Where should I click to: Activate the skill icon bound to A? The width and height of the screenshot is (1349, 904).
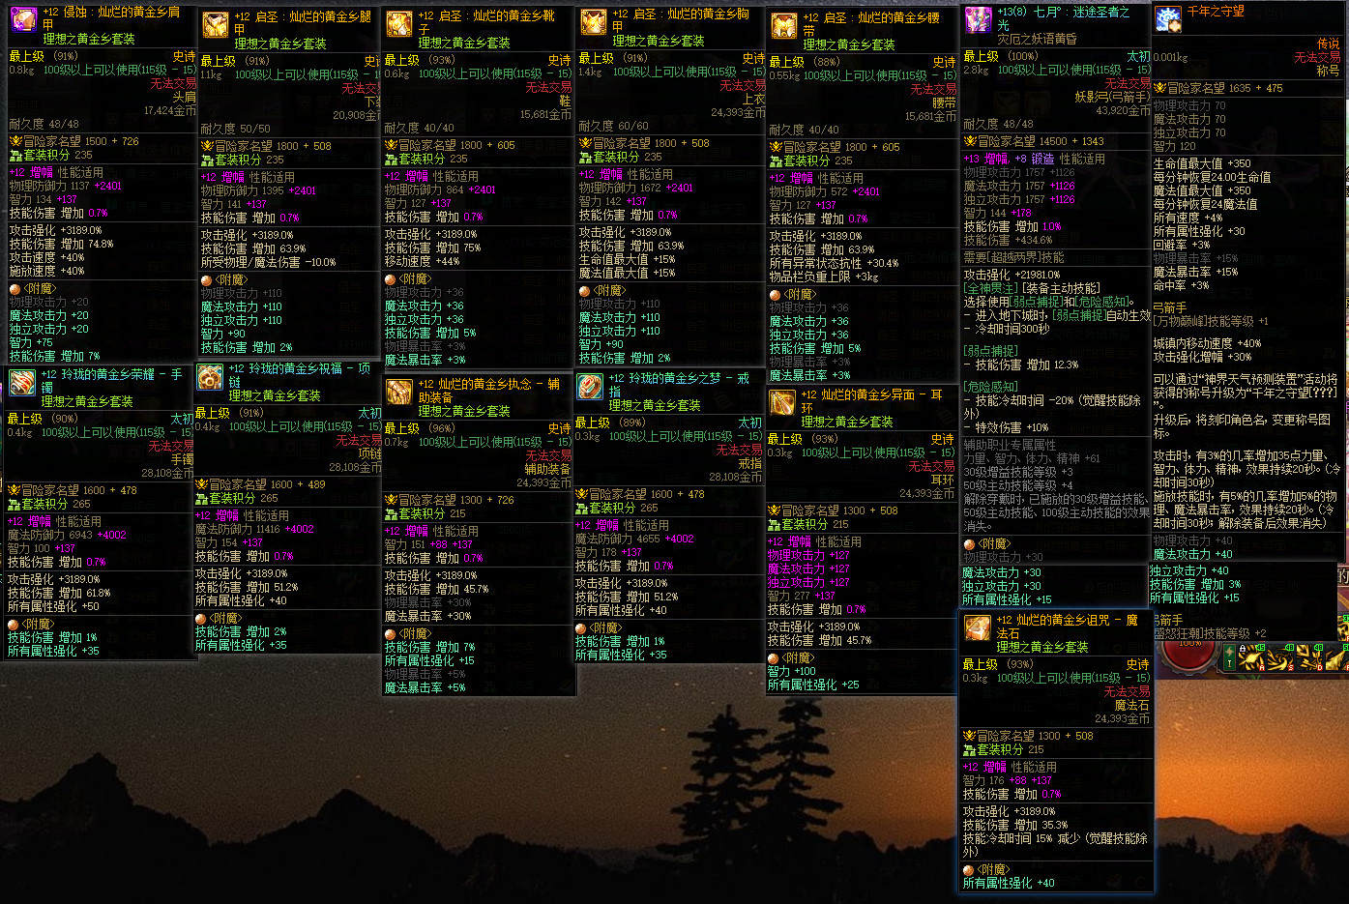point(1252,657)
